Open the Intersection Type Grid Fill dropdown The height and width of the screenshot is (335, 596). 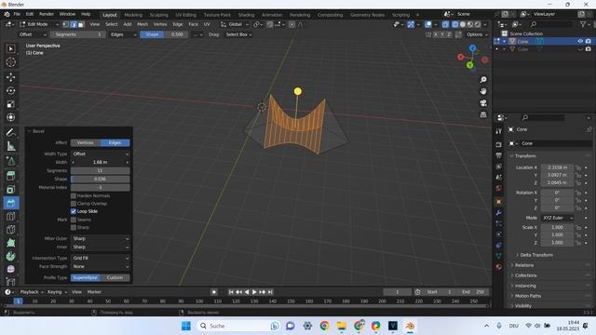(101, 258)
